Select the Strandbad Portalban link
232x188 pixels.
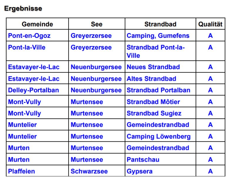158,90
